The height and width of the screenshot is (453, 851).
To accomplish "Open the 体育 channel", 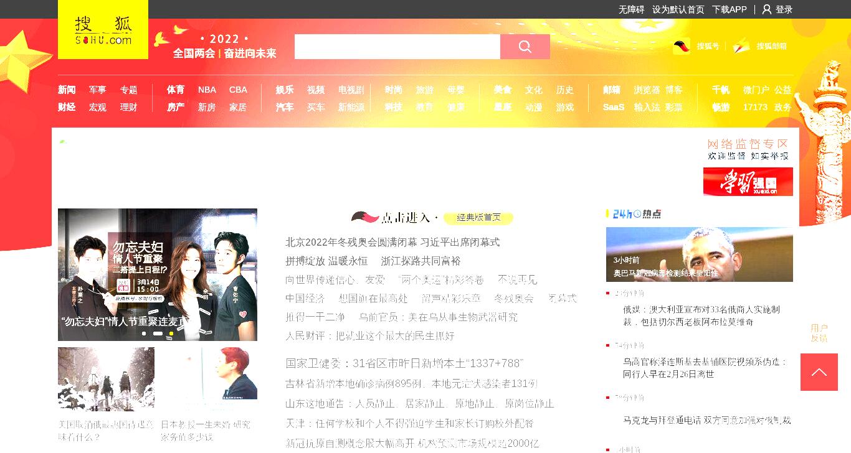I will 176,90.
